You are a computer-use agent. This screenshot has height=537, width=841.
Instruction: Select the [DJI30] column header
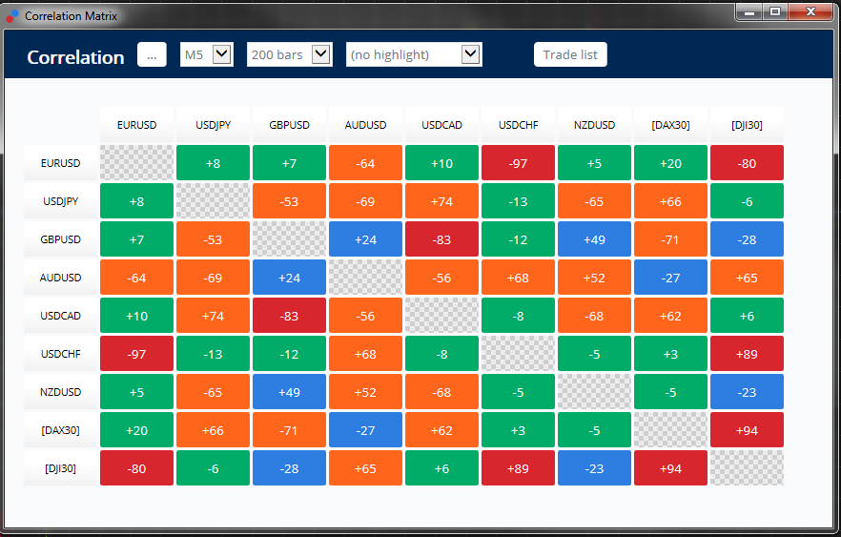(x=747, y=125)
